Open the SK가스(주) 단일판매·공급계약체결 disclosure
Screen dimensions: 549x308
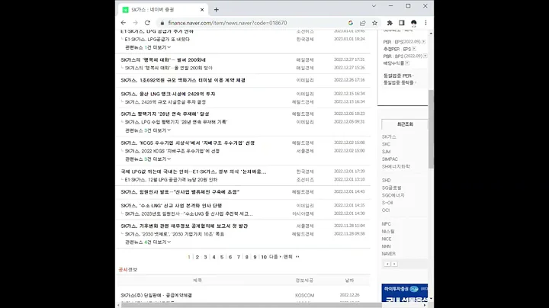point(156,295)
